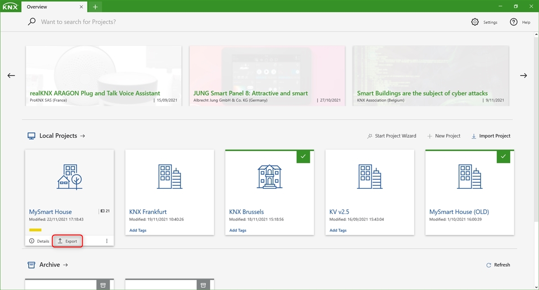Close the Overview tab
Image resolution: width=539 pixels, height=290 pixels.
81,7
